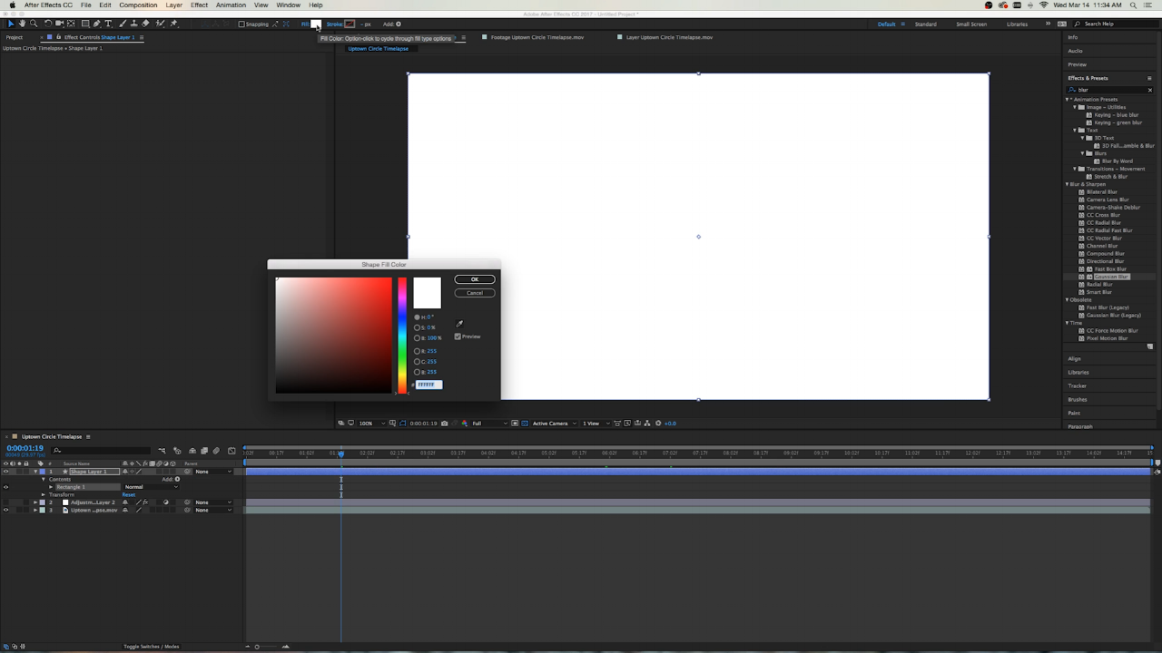This screenshot has height=653, width=1162.
Task: Toggle the Preview checkbox in color dialog
Action: (458, 336)
